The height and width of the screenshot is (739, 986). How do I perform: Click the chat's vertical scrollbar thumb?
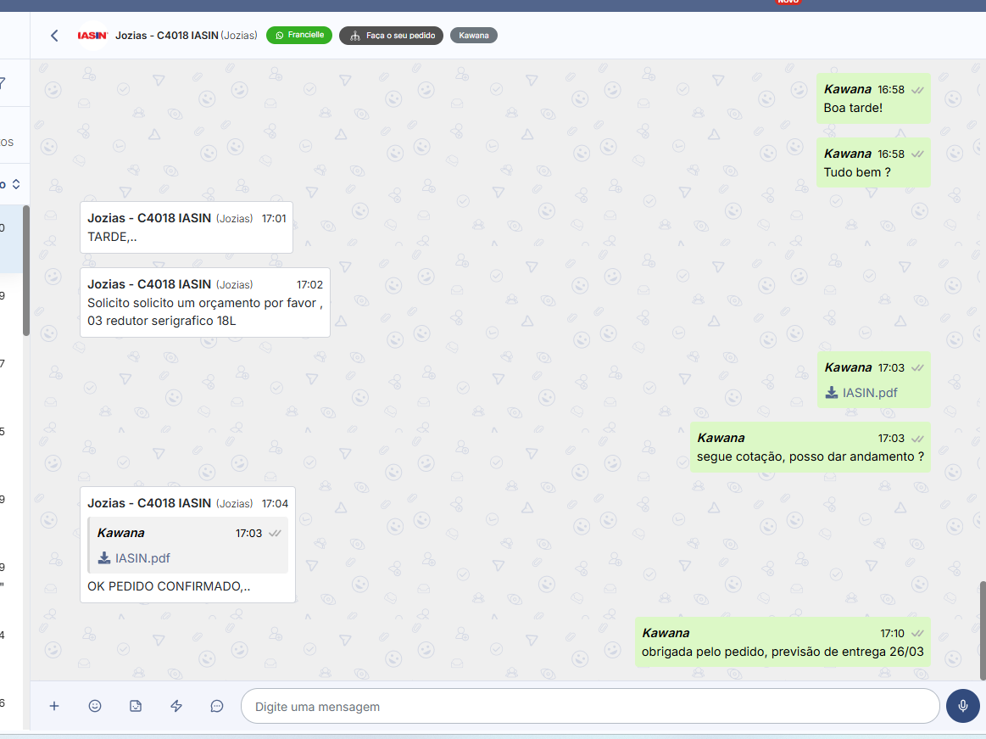pyautogui.click(x=983, y=630)
